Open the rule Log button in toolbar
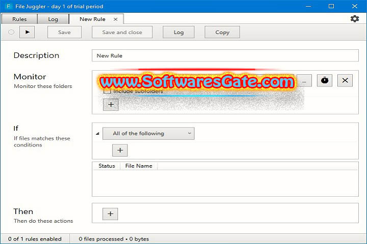 pyautogui.click(x=178, y=32)
